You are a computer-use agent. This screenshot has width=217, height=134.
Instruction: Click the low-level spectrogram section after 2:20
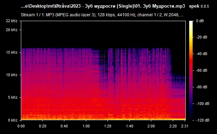coord(178,97)
